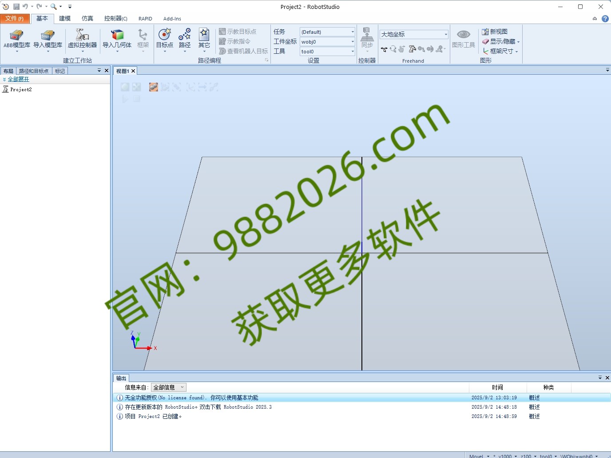Select the Project2 tree node
611x458 pixels.
21,89
